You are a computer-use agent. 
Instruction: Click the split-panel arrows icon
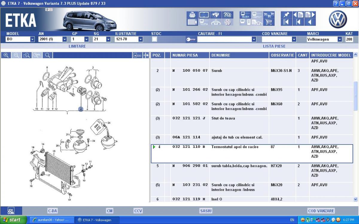146,55
